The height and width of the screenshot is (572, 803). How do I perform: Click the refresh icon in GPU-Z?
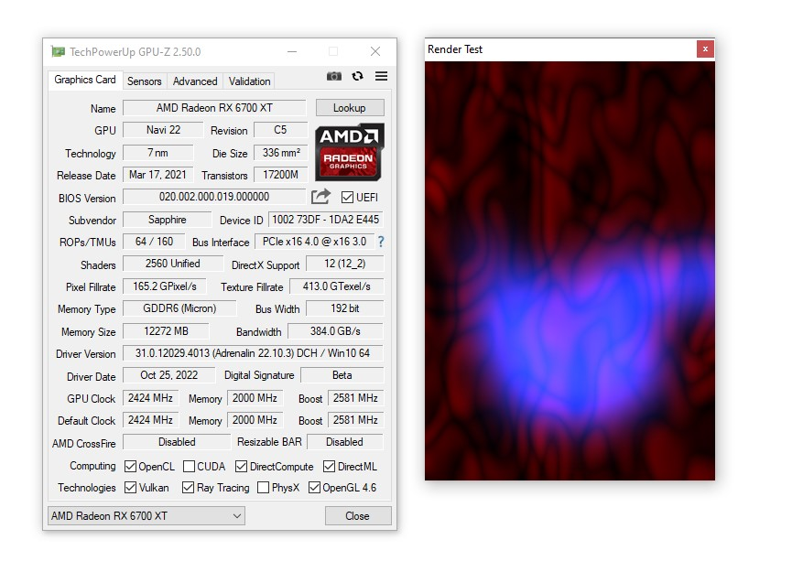click(x=357, y=76)
